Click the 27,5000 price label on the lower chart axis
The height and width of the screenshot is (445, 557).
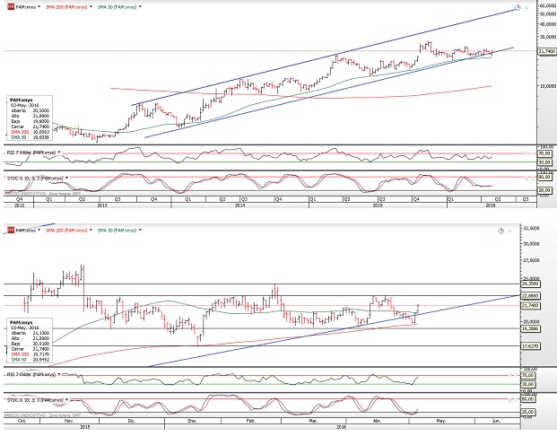[x=531, y=260]
